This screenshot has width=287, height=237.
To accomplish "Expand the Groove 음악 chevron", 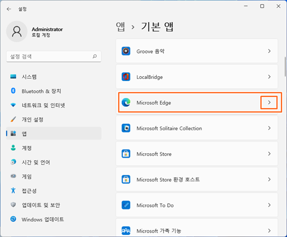I will pyautogui.click(x=269, y=51).
